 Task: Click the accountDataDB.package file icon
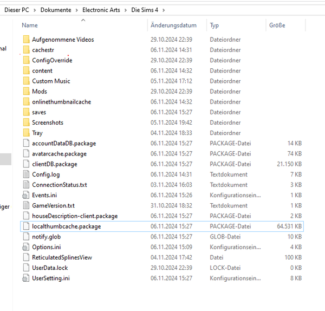[26, 143]
